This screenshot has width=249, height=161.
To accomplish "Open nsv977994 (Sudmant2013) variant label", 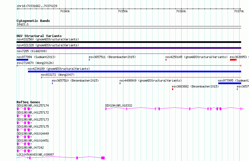I will click(36, 57).
